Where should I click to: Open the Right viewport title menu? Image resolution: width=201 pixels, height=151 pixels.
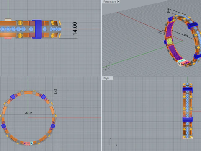point(106,78)
